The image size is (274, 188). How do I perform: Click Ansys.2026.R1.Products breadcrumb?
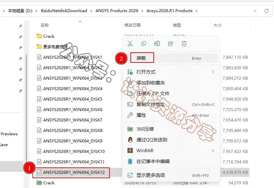(170, 11)
